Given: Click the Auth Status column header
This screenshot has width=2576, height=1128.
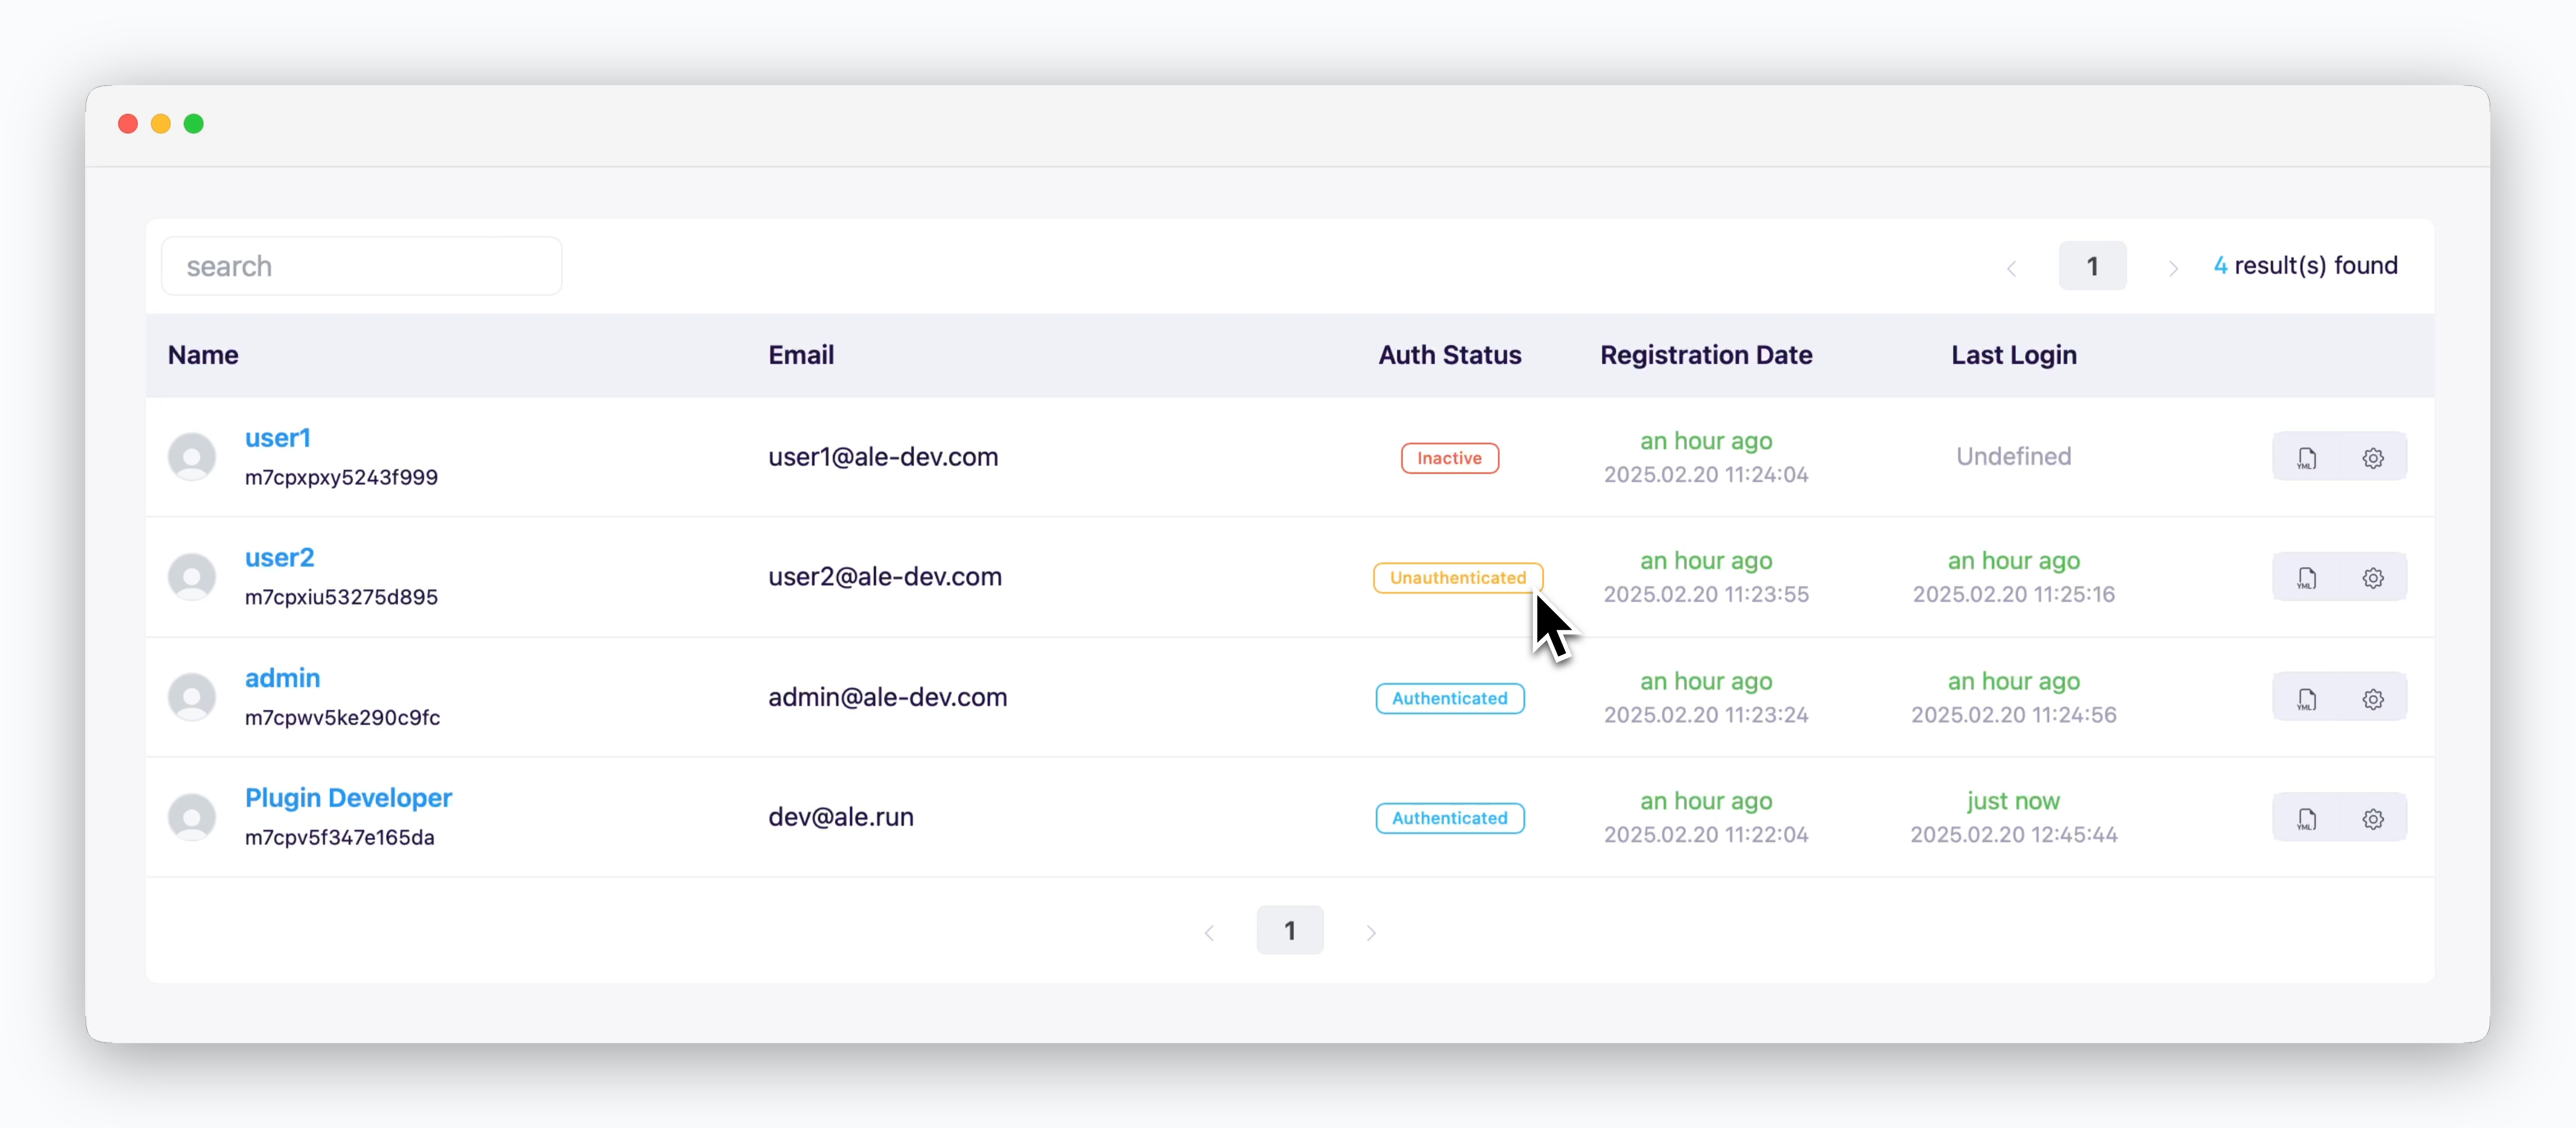Looking at the screenshot, I should (1449, 355).
